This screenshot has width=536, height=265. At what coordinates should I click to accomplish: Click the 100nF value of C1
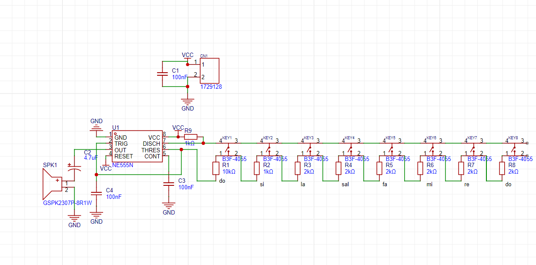180,77
